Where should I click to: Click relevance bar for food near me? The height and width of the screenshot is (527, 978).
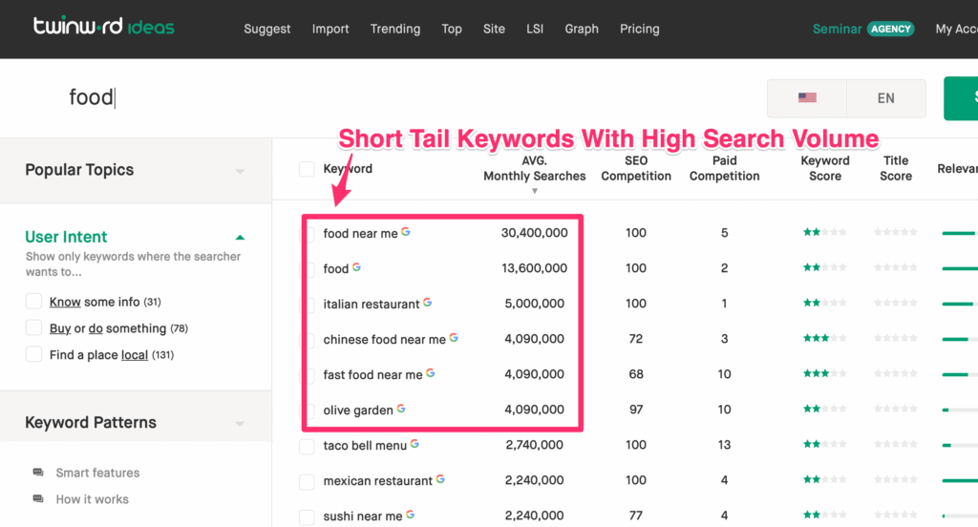[x=959, y=233]
